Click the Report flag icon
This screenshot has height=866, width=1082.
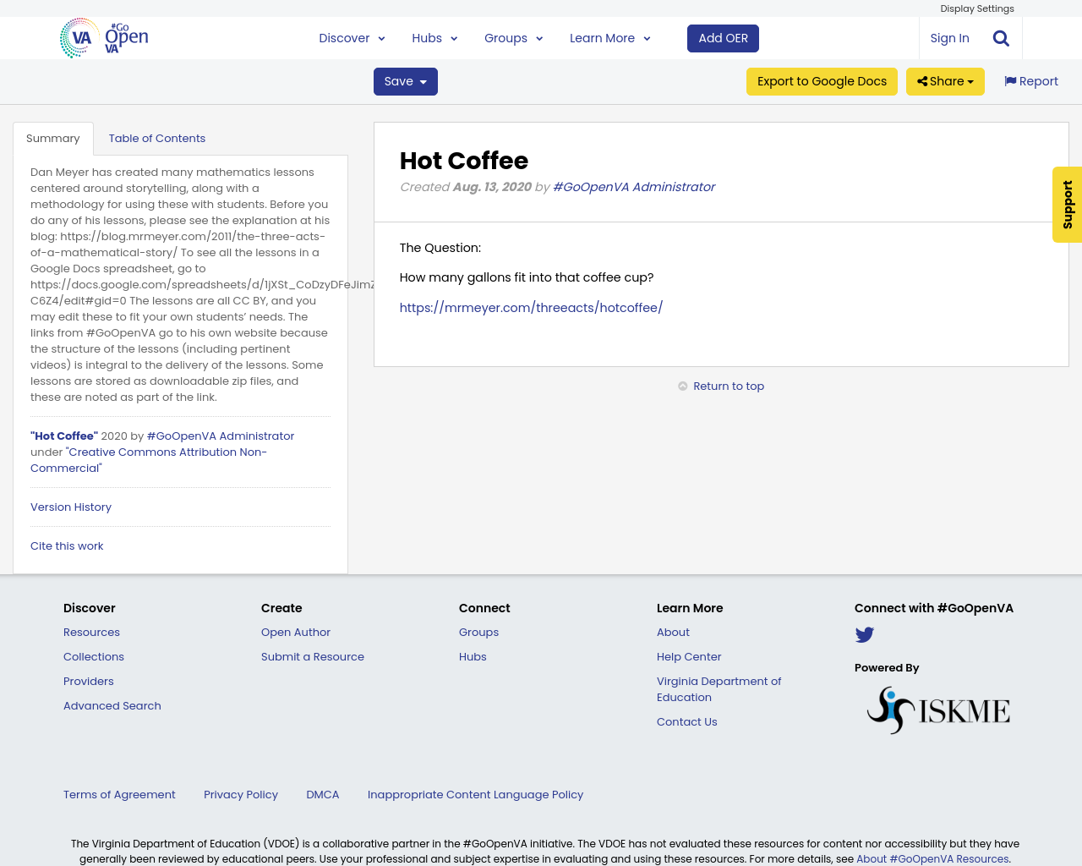(x=1011, y=79)
